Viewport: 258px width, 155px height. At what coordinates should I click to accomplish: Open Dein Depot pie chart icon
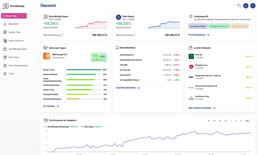tap(5, 57)
